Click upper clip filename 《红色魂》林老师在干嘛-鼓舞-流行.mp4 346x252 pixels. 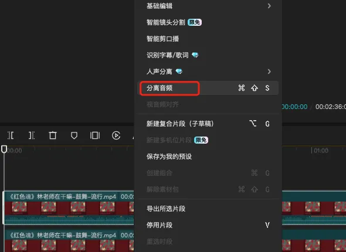point(62,196)
